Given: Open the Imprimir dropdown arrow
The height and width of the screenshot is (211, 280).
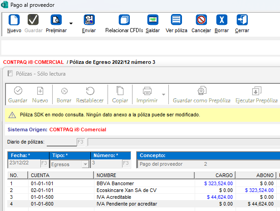Looking at the screenshot, I should 163,95.
